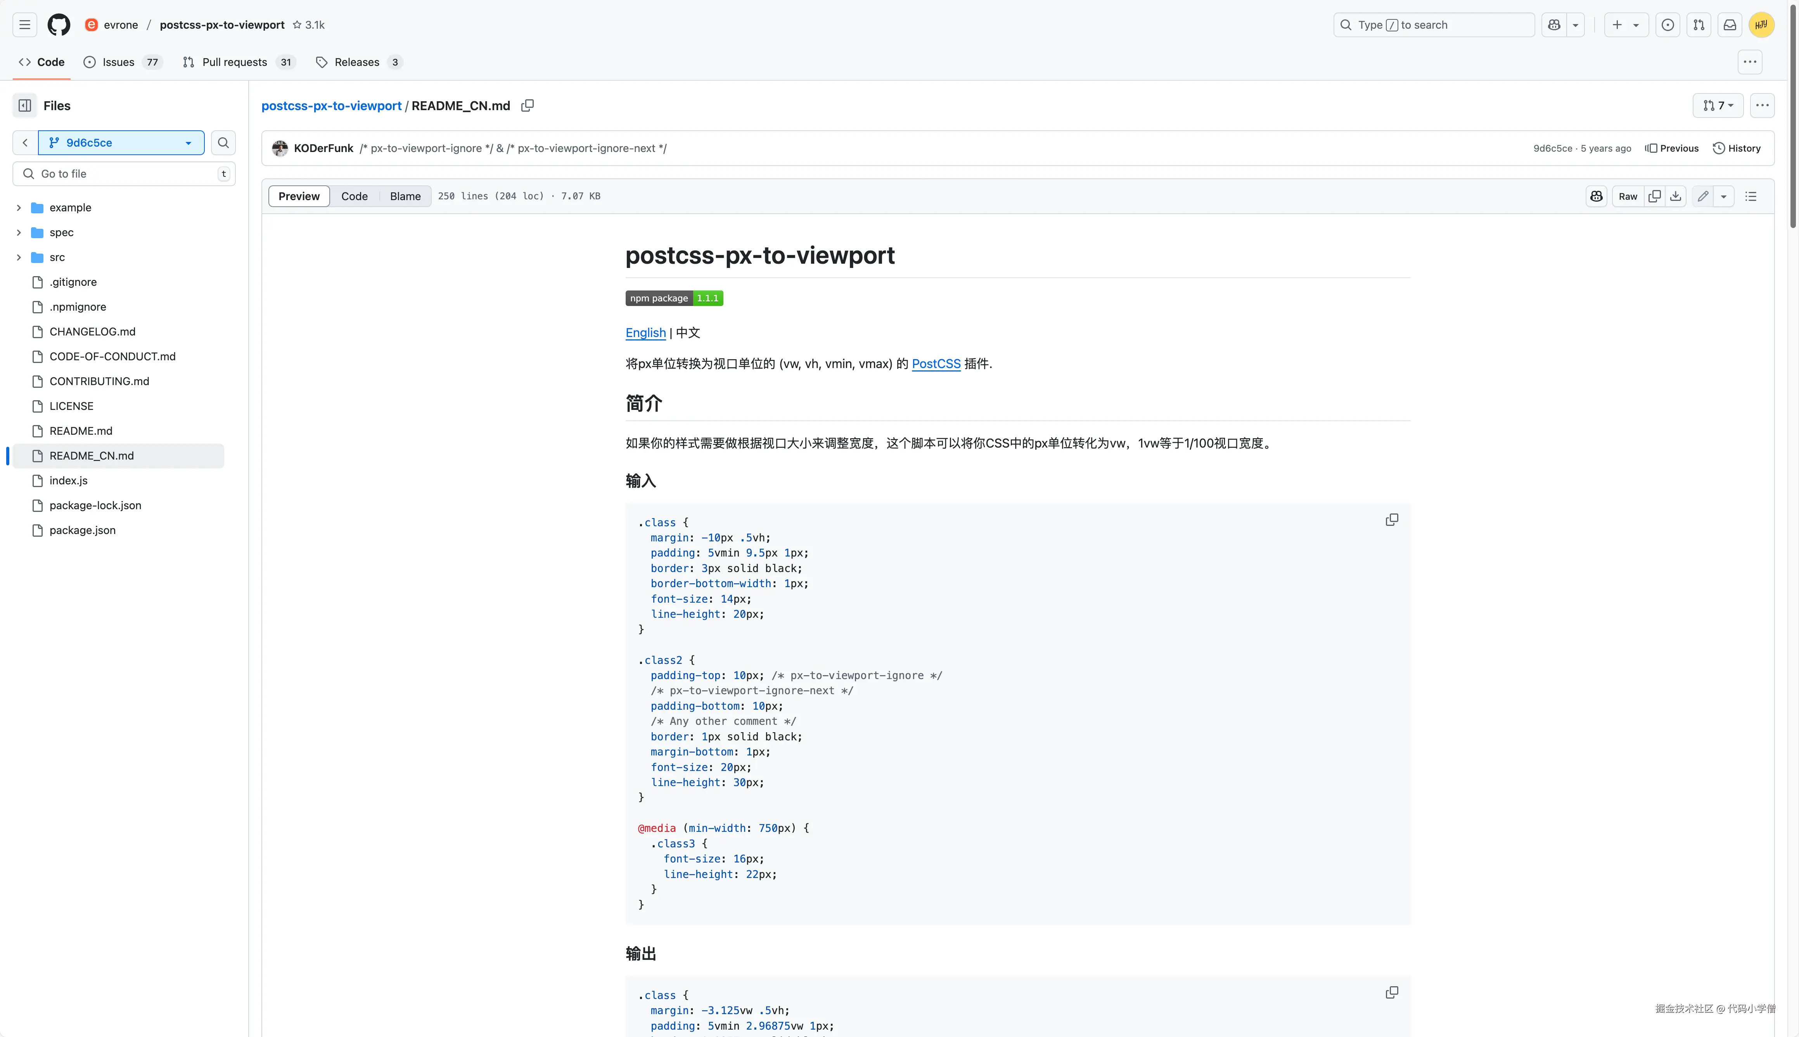1799x1037 pixels.
Task: Click the edit file pencil icon
Action: point(1702,196)
